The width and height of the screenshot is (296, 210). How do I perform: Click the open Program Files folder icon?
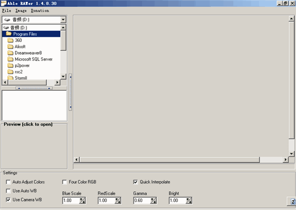[9, 34]
